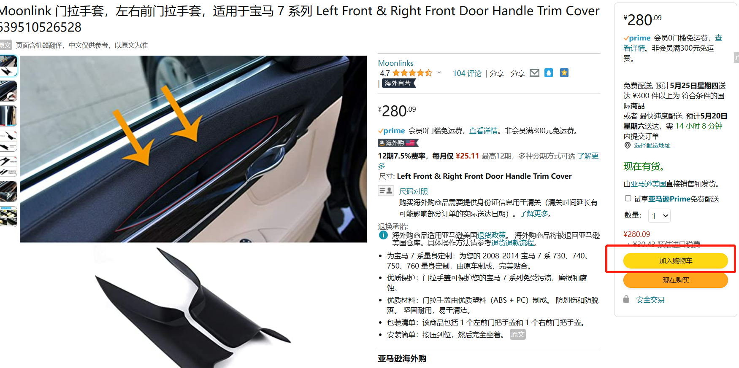Select the second product thumbnail

coord(8,91)
